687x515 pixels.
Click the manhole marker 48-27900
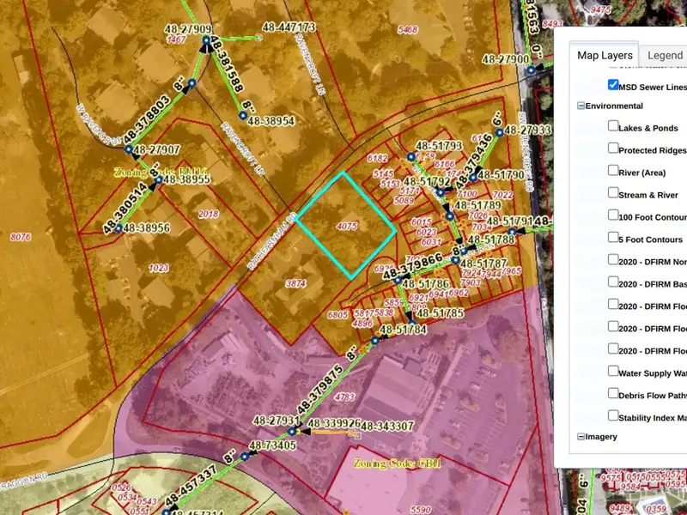532,70
